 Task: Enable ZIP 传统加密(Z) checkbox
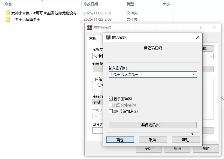[110, 111]
